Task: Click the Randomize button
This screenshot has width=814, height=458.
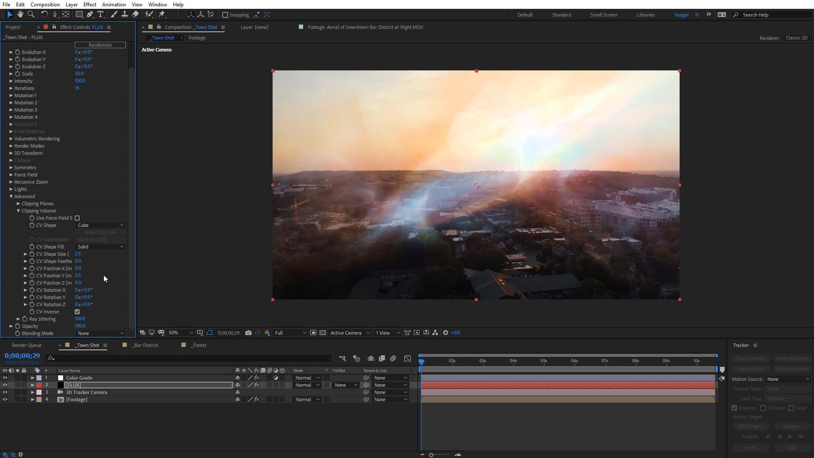Action: 100,45
